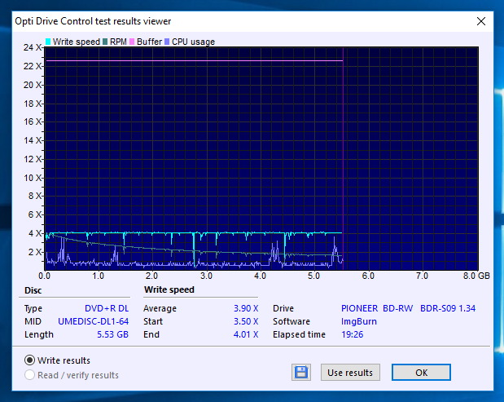Click the Use results button

point(350,373)
